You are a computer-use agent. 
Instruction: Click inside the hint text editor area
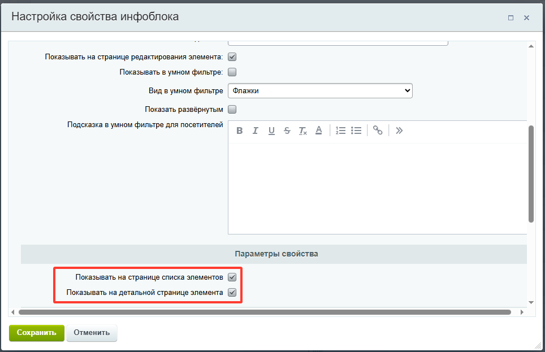tap(378, 189)
